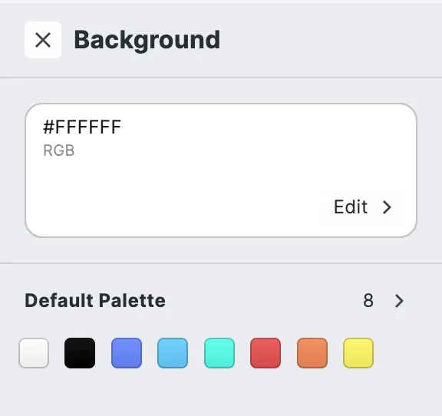Viewport: 442px width, 416px height.
Task: Select the black palette swatch
Action: 80,353
